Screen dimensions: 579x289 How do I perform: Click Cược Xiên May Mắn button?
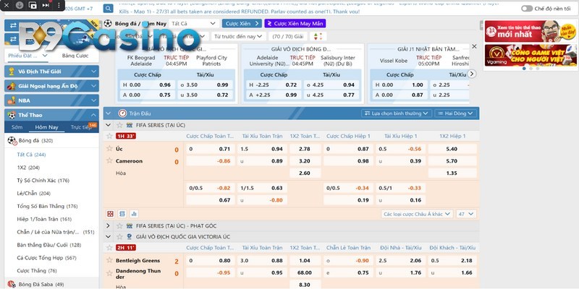(295, 24)
